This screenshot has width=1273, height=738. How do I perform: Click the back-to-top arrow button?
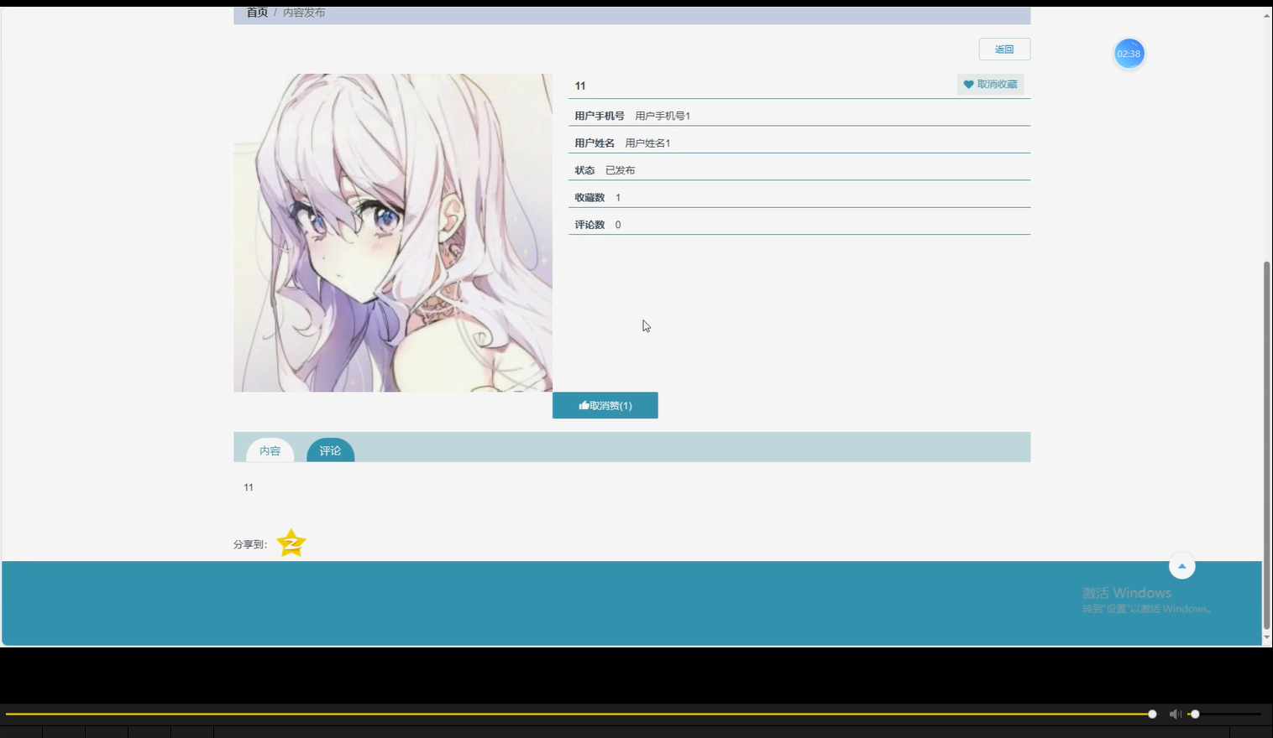1181,566
